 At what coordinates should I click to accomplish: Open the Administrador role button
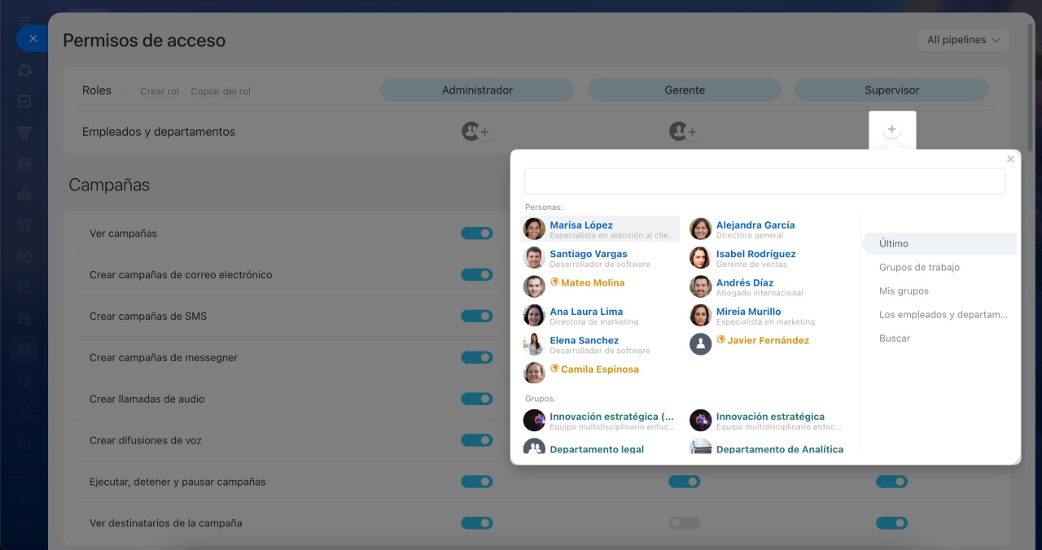477,90
